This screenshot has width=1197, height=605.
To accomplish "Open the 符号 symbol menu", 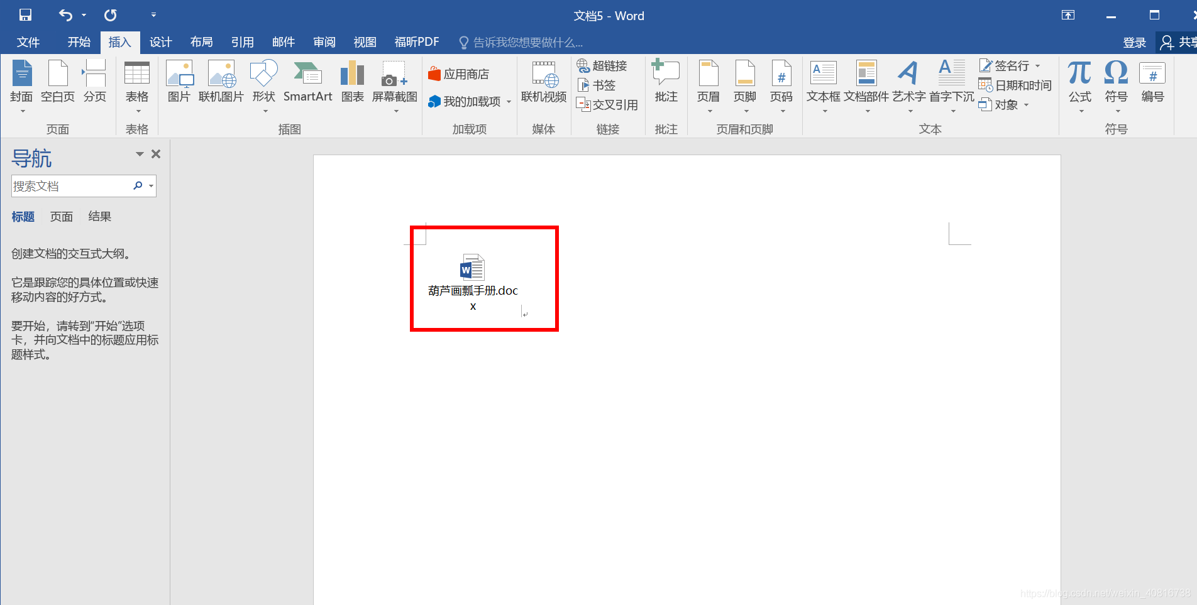I will point(1117,87).
